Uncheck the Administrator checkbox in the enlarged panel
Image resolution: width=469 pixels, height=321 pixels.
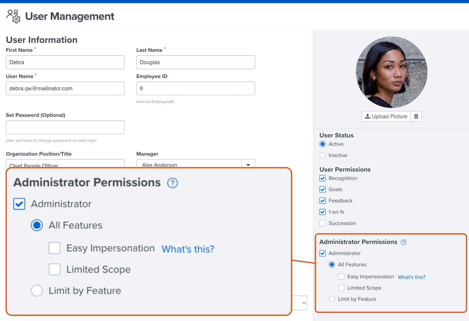tap(19, 204)
